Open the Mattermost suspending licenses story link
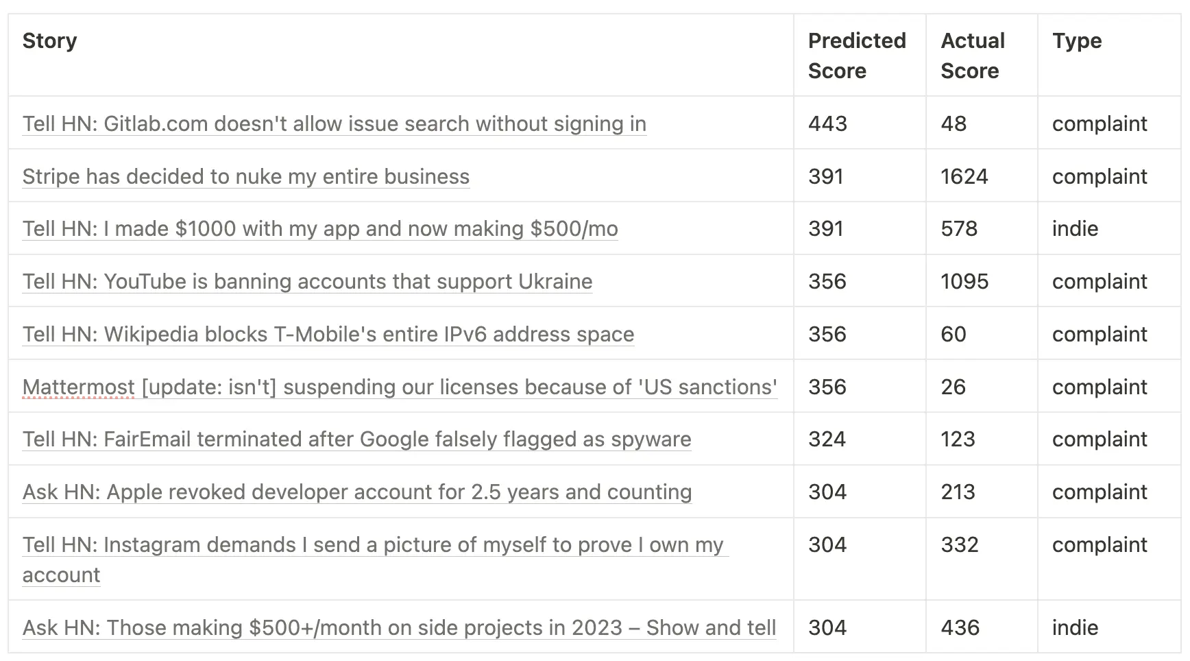 (x=400, y=387)
